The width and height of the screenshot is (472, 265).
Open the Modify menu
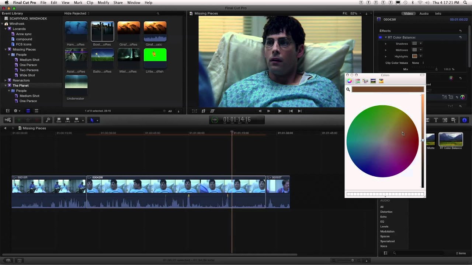click(x=103, y=3)
